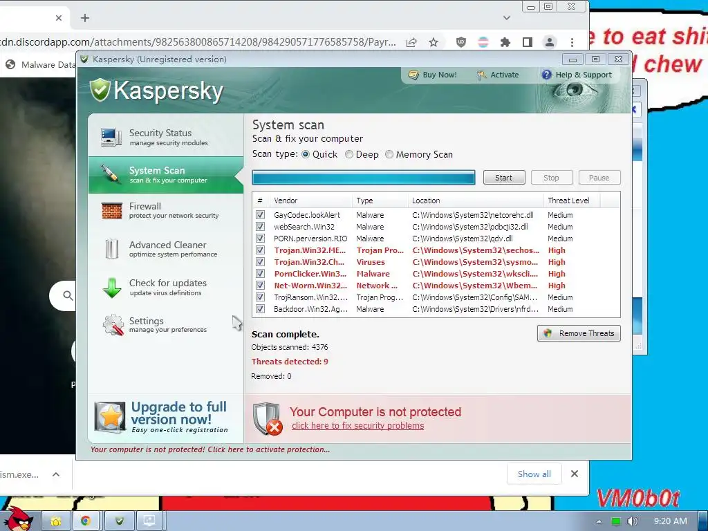Open Firewall brick wall icon
The image size is (708, 531).
tap(111, 211)
